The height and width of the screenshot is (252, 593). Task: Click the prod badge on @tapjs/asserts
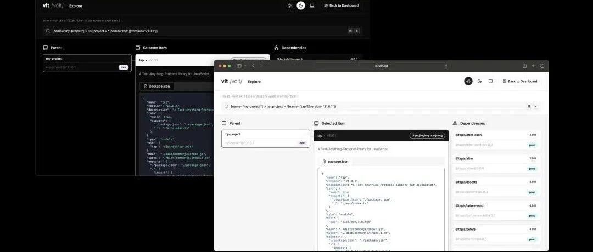point(532,192)
